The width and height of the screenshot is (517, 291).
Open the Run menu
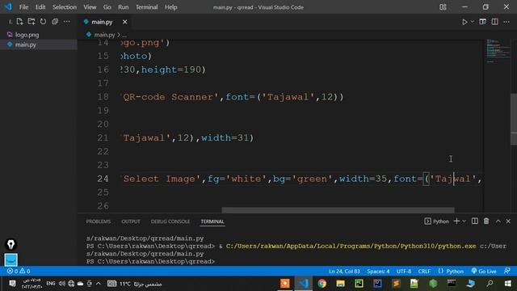coord(124,7)
